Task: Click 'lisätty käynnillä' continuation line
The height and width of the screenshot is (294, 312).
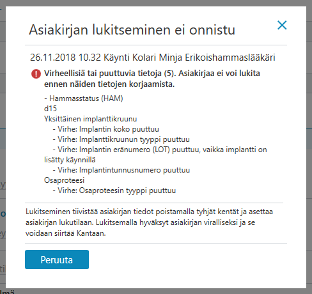Action: [70, 160]
